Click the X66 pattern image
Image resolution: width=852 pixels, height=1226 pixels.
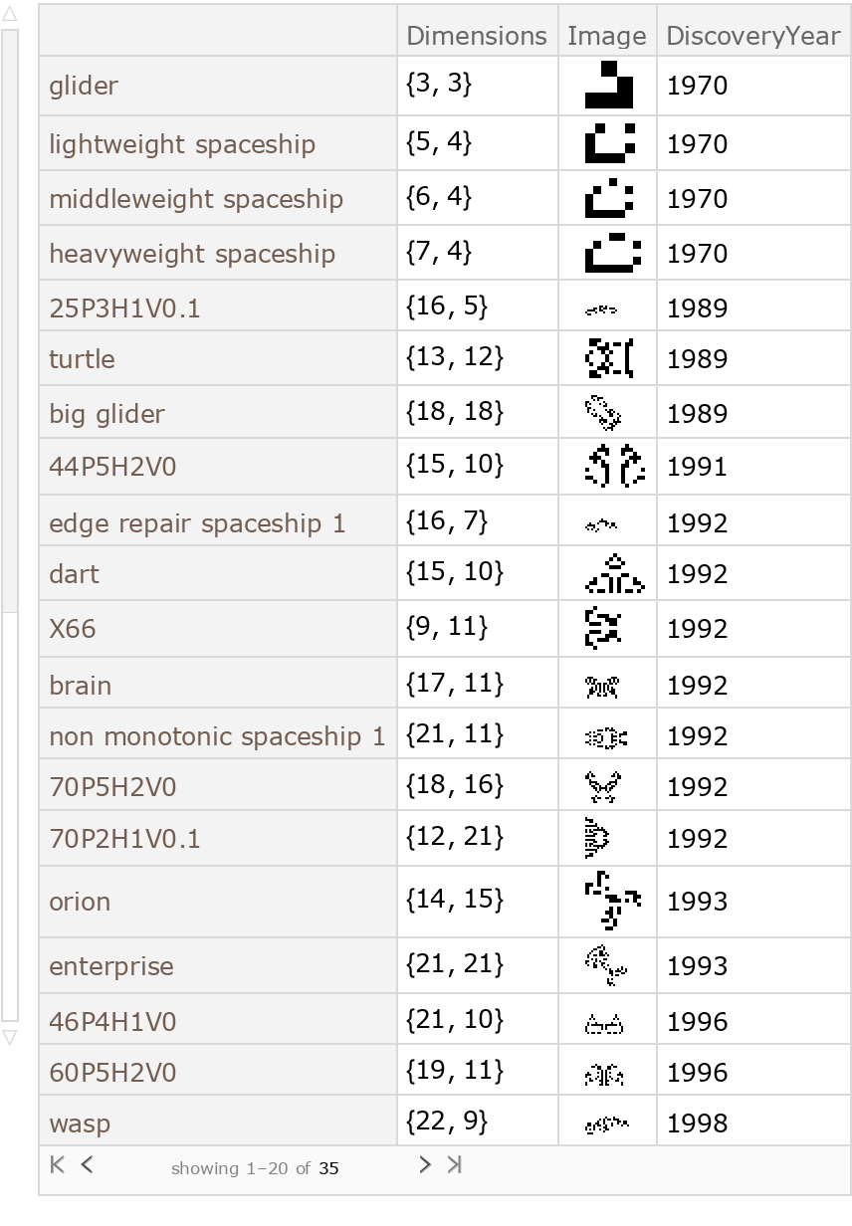pyautogui.click(x=603, y=628)
